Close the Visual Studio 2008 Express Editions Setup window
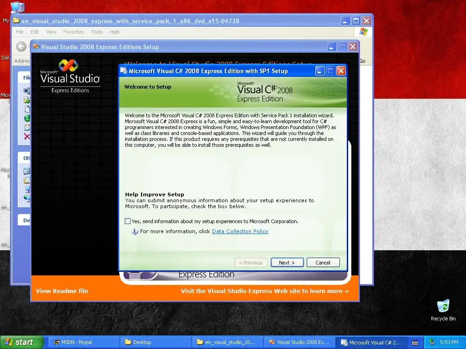466x349 pixels. coord(353,47)
